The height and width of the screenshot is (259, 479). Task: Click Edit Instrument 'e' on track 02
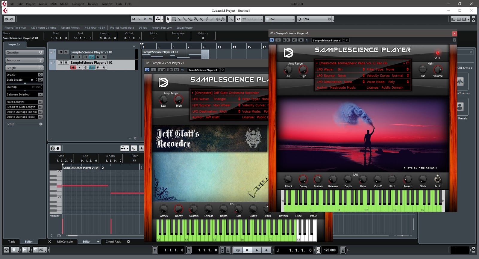86,68
